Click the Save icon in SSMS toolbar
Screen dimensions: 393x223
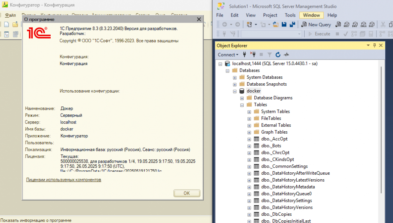pos(284,25)
